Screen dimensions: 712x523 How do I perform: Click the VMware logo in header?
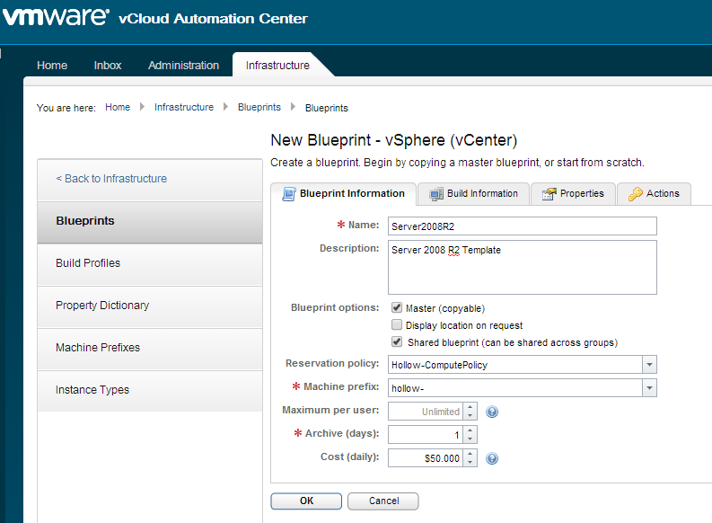click(x=56, y=18)
